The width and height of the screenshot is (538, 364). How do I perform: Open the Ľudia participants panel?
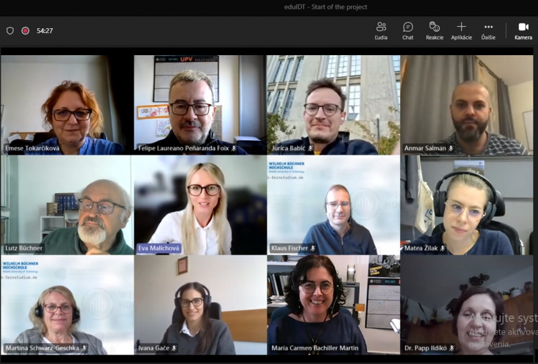click(381, 30)
